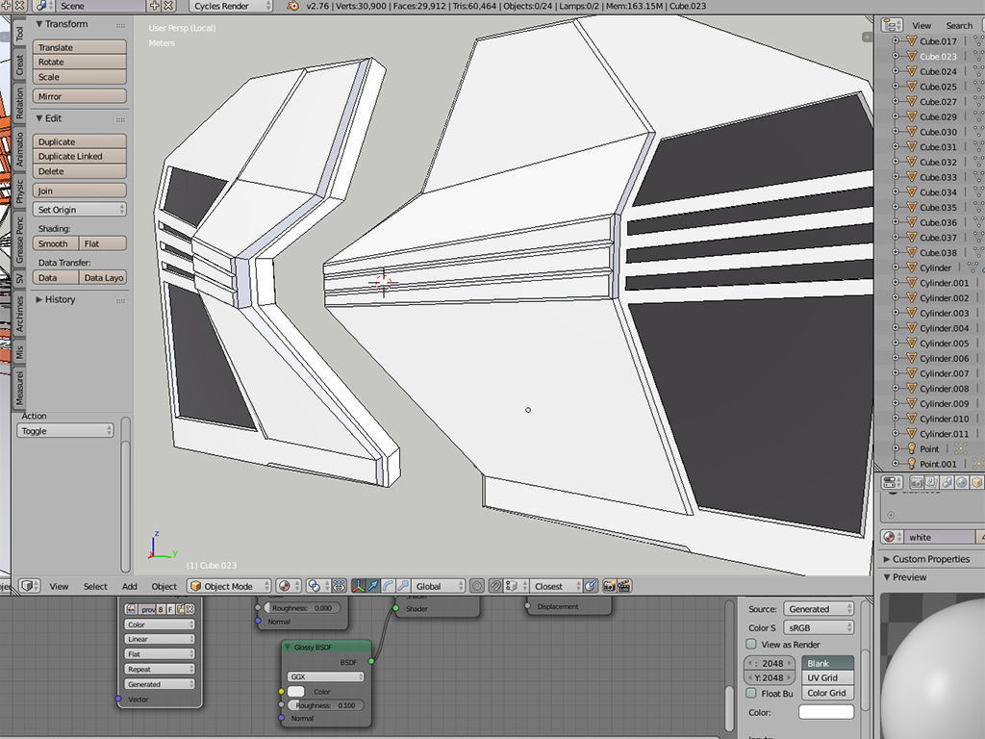
Task: Switch to Object properties cube tab
Action: coord(977,482)
